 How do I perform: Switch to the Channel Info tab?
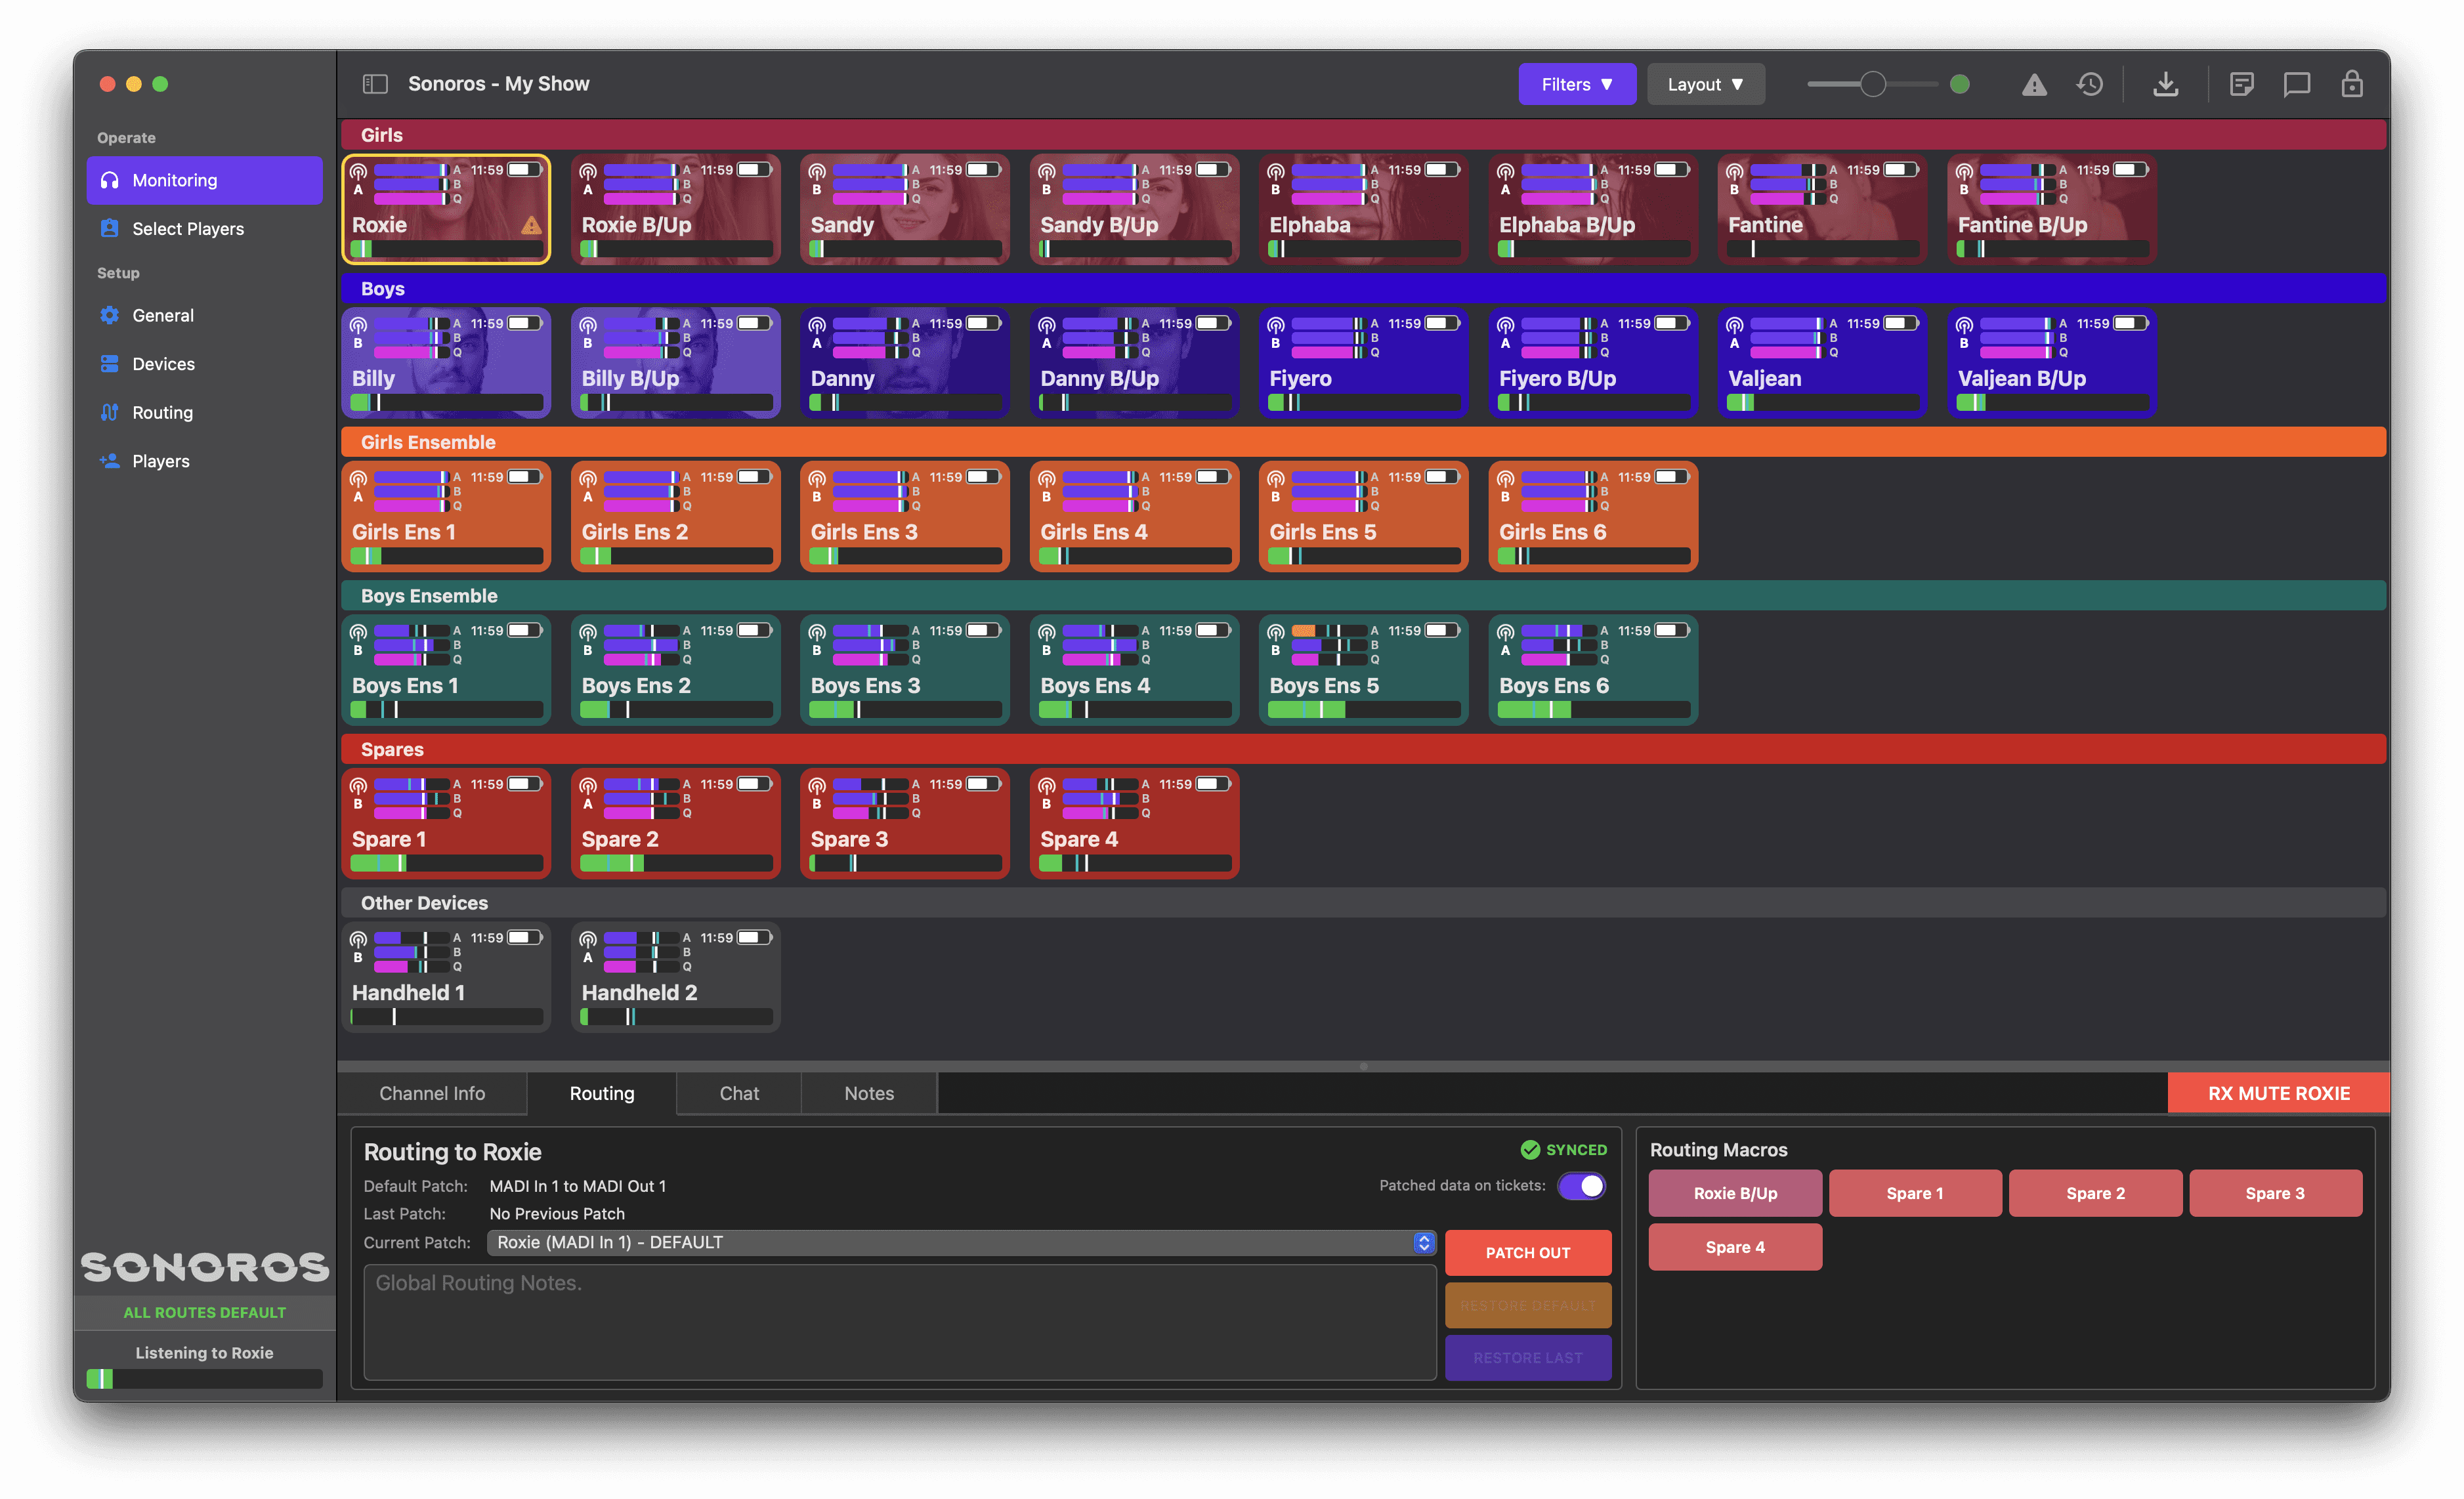click(432, 1094)
